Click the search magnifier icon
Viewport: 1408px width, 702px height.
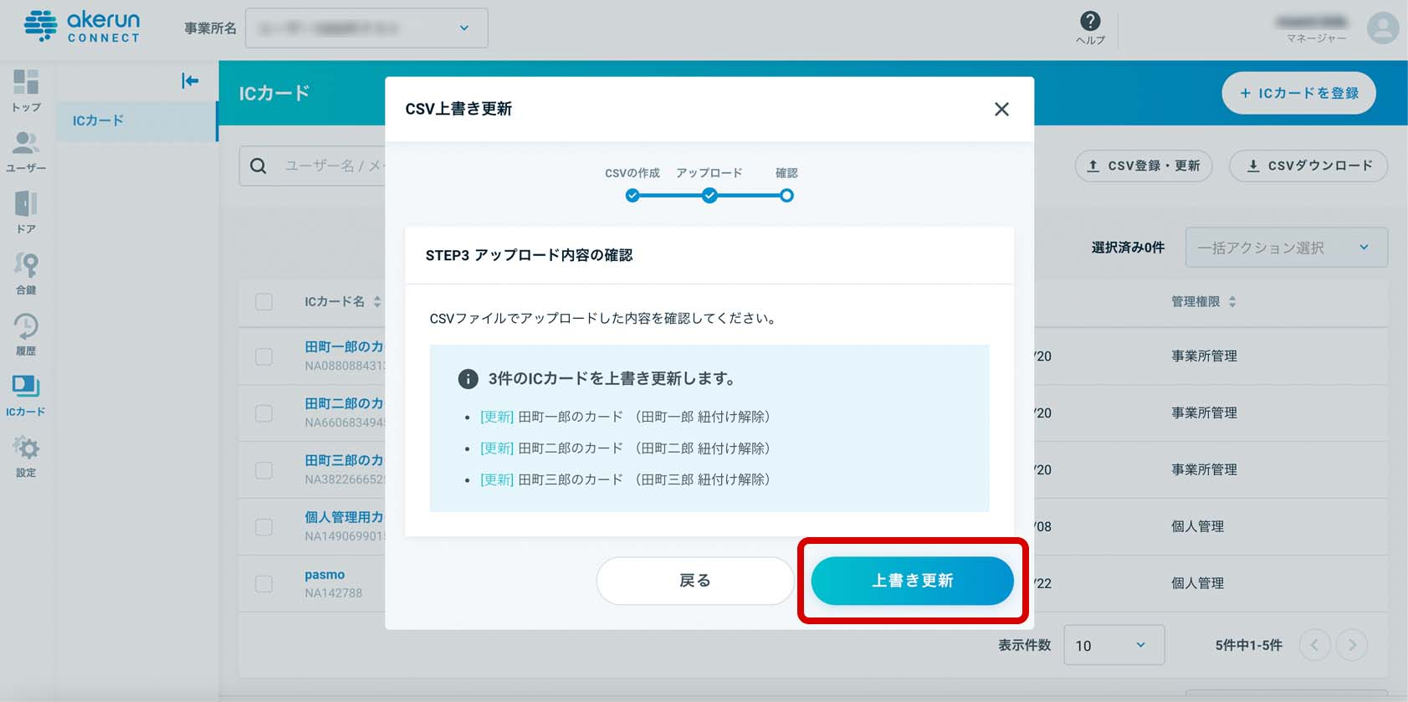click(x=259, y=166)
